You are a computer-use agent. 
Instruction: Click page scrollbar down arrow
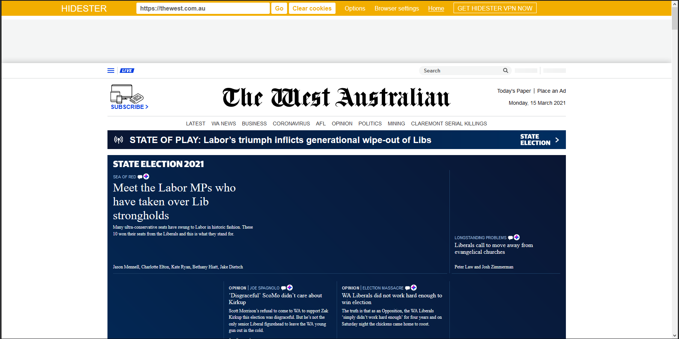675,335
